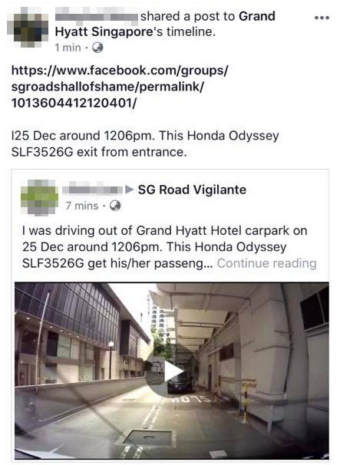Expand post with Continue reading

pos(267,263)
